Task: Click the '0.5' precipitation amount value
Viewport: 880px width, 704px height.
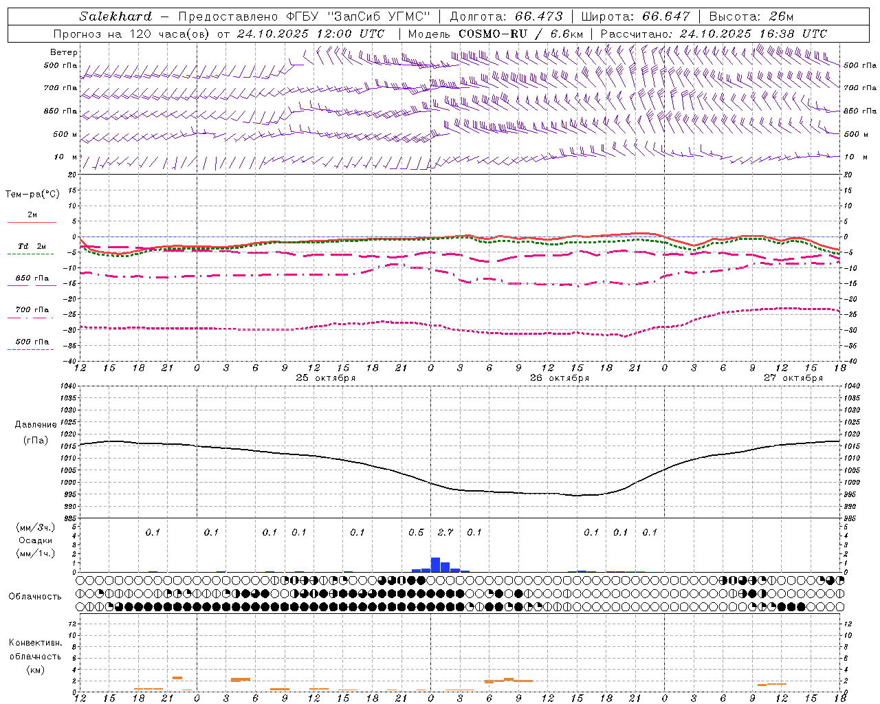Action: 416,533
